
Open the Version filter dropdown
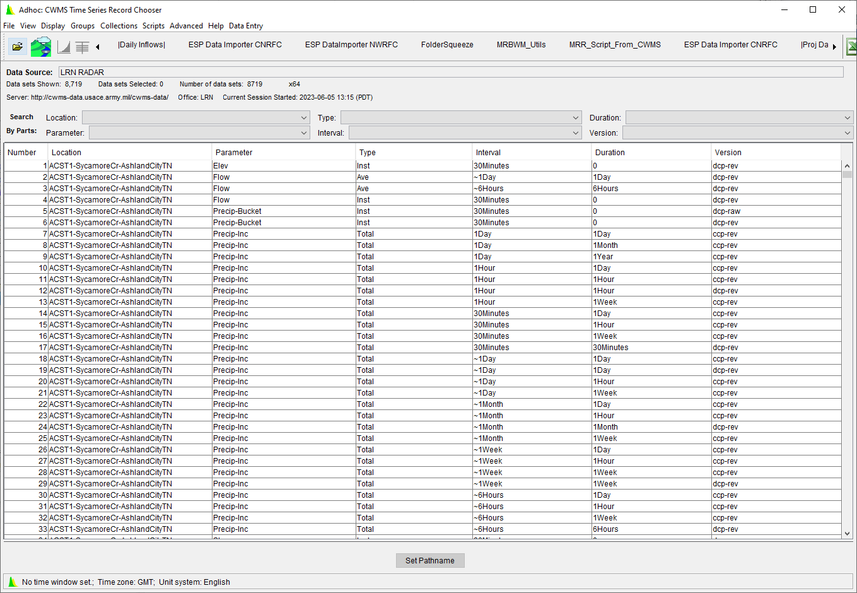(x=846, y=132)
